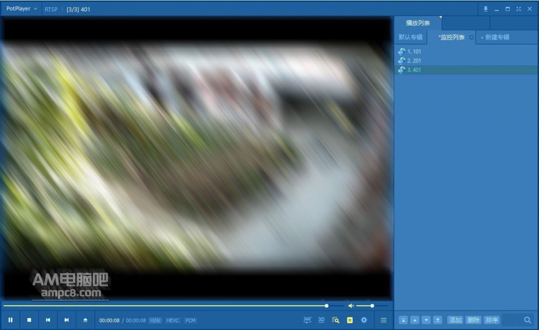Click the video display area

(x=197, y=158)
